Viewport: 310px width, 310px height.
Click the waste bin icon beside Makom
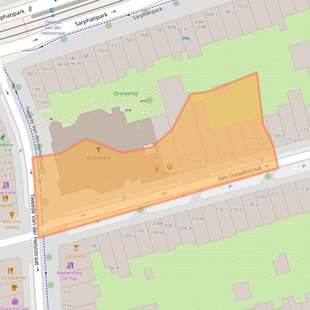coord(157,169)
